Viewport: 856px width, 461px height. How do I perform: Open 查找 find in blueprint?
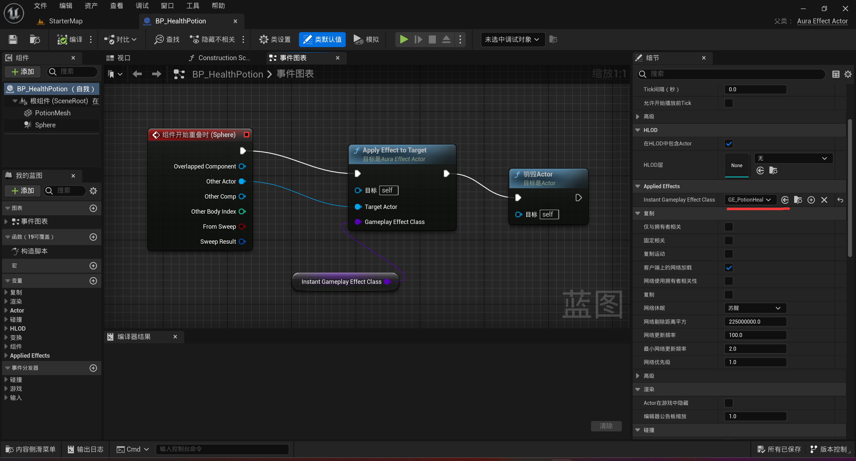167,39
